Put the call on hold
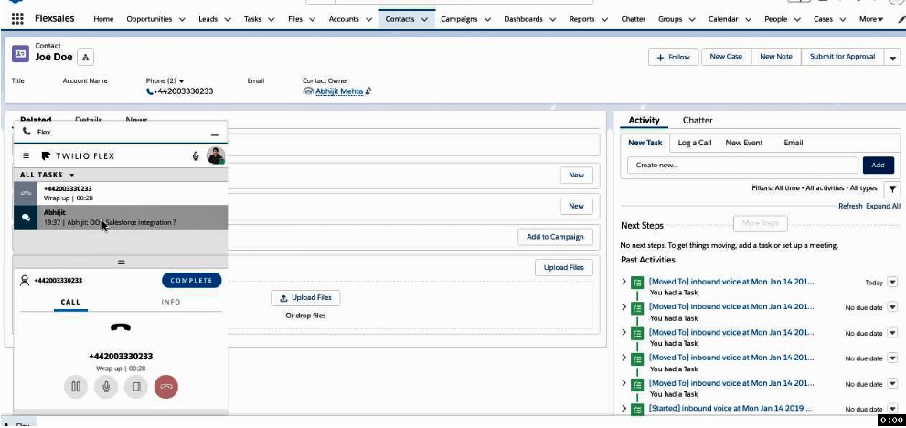This screenshot has height=428, width=906. (76, 386)
